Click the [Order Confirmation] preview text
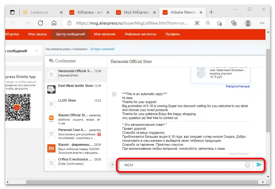275x189 pixels. (71, 164)
